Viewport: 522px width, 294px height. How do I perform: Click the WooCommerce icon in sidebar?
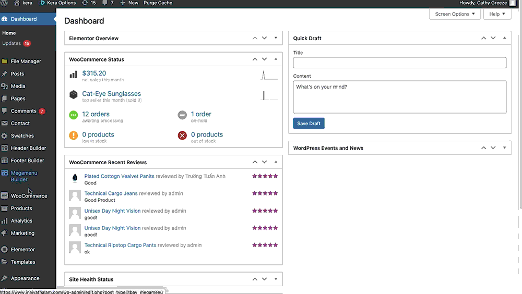[x=4, y=196]
